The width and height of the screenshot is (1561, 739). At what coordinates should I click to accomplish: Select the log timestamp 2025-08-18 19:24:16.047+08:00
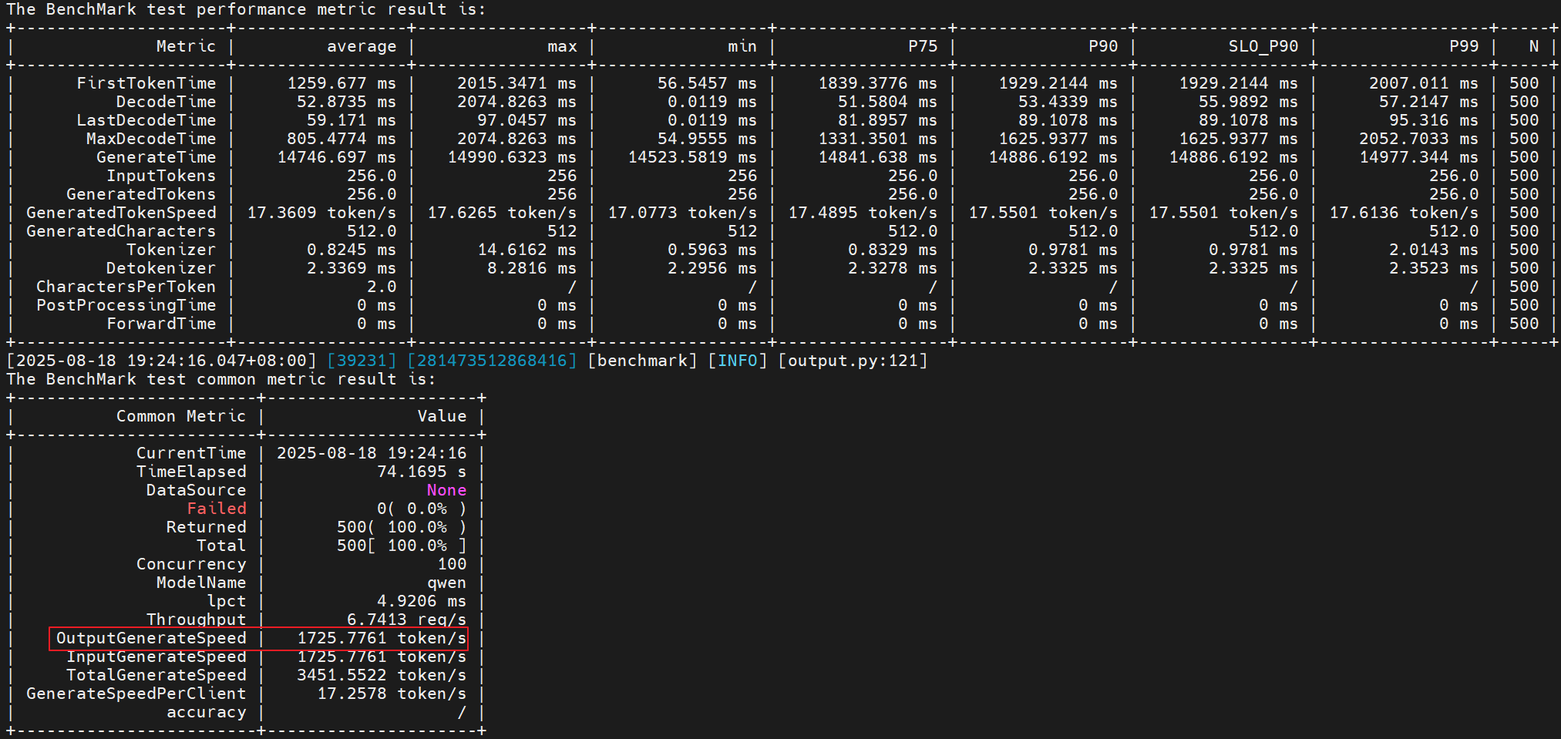click(162, 361)
